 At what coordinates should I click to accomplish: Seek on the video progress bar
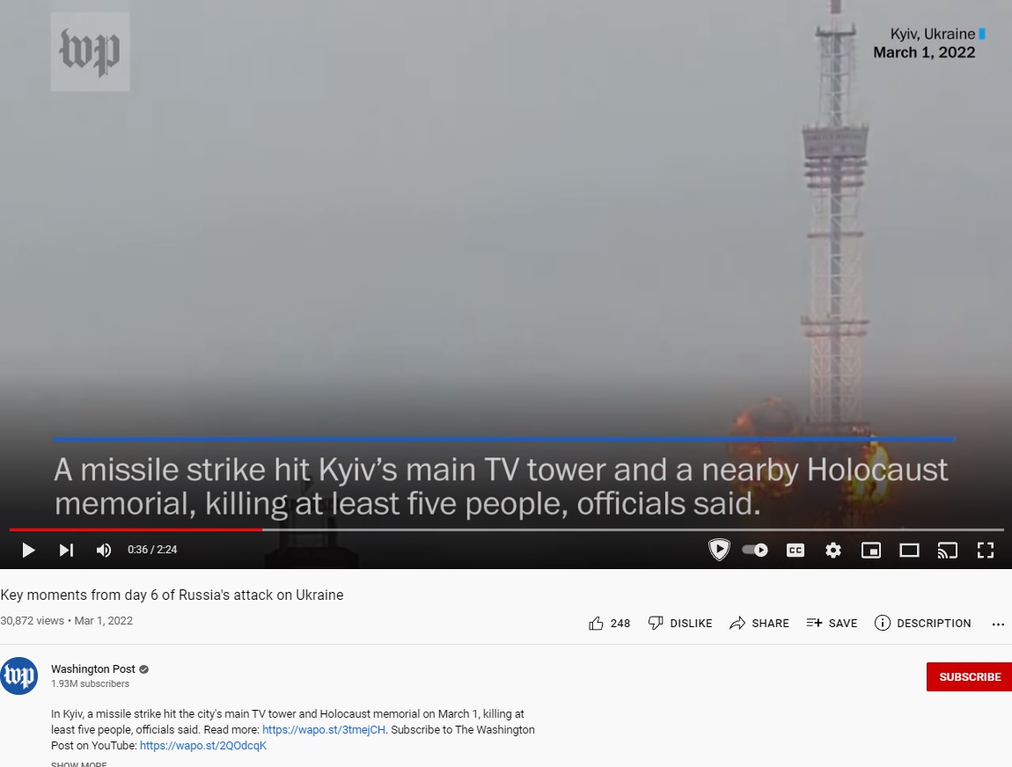coord(506,530)
